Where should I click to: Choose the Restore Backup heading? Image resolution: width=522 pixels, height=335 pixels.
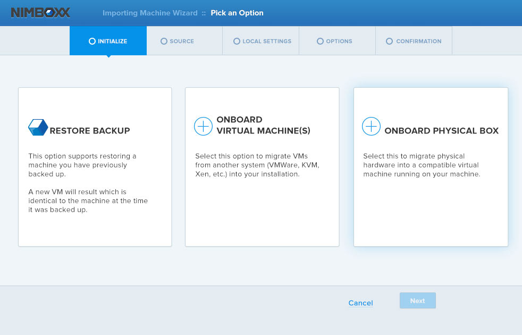pos(90,130)
